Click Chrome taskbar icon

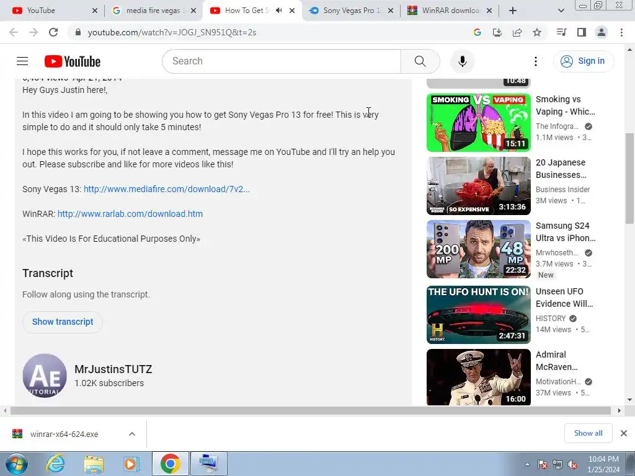pos(170,464)
